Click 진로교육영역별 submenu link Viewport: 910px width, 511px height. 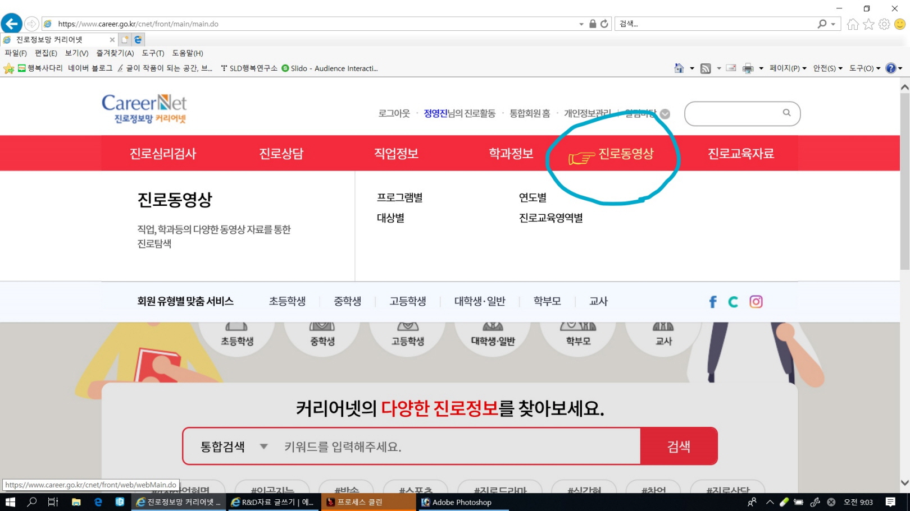(x=551, y=218)
